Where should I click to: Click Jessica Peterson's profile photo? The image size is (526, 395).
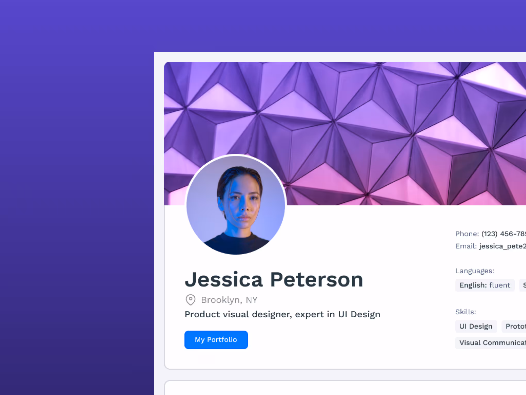click(x=236, y=205)
